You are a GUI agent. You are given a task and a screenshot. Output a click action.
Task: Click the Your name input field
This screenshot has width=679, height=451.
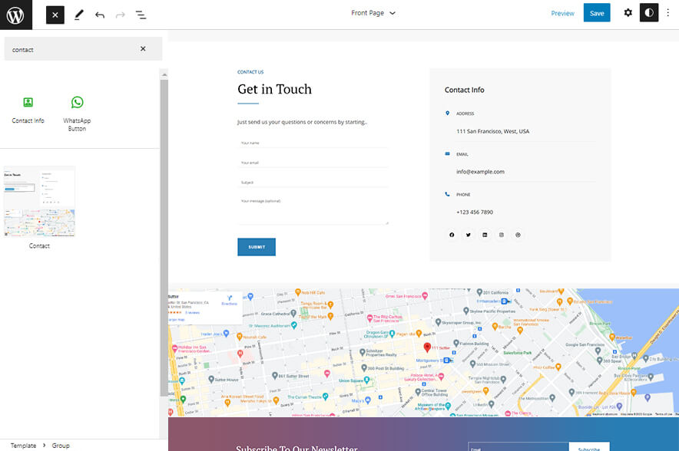coord(313,143)
